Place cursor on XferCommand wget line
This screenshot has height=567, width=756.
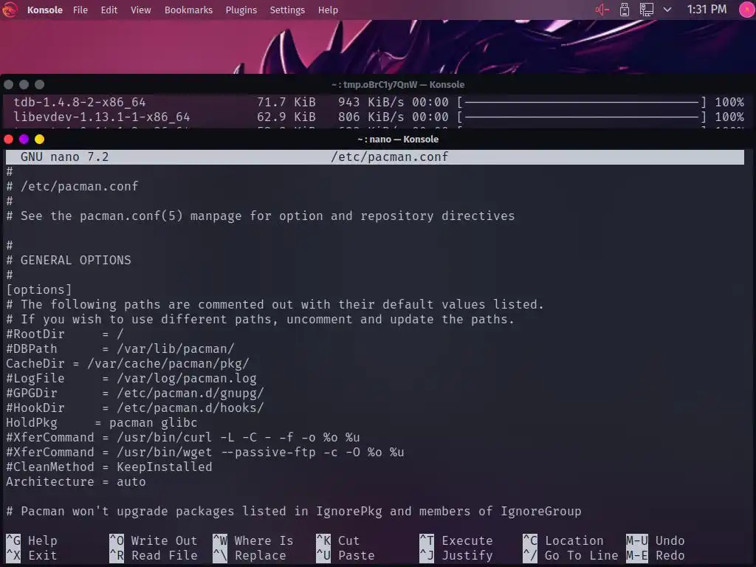205,453
